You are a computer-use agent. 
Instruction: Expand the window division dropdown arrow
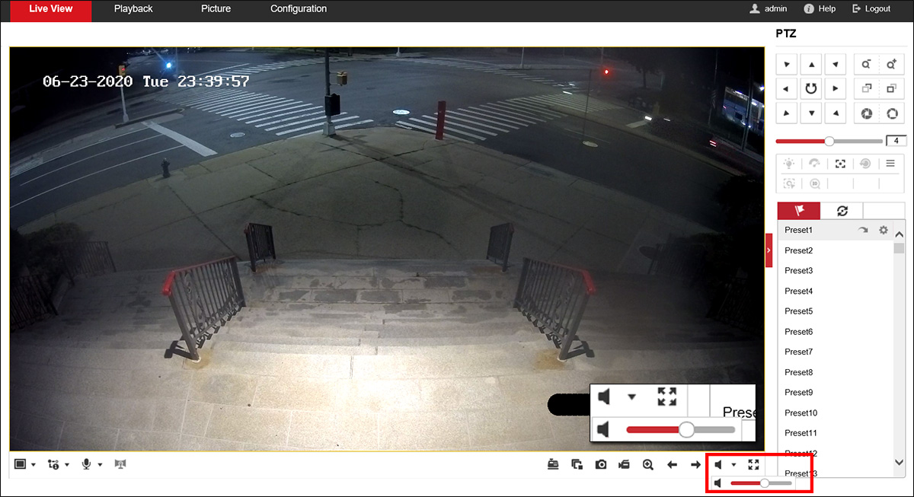point(34,464)
